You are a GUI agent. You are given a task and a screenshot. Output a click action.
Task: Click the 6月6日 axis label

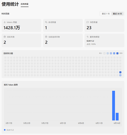(81, 123)
